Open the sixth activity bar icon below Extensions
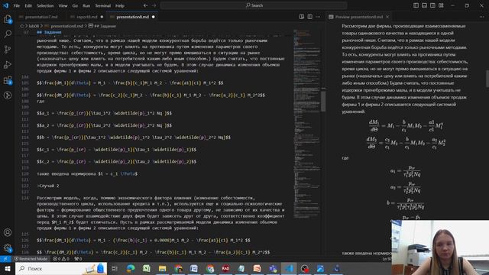 [8, 95]
